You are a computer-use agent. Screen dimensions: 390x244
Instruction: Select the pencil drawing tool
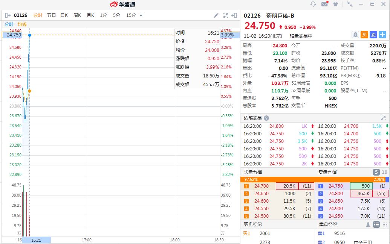(x=216, y=15)
